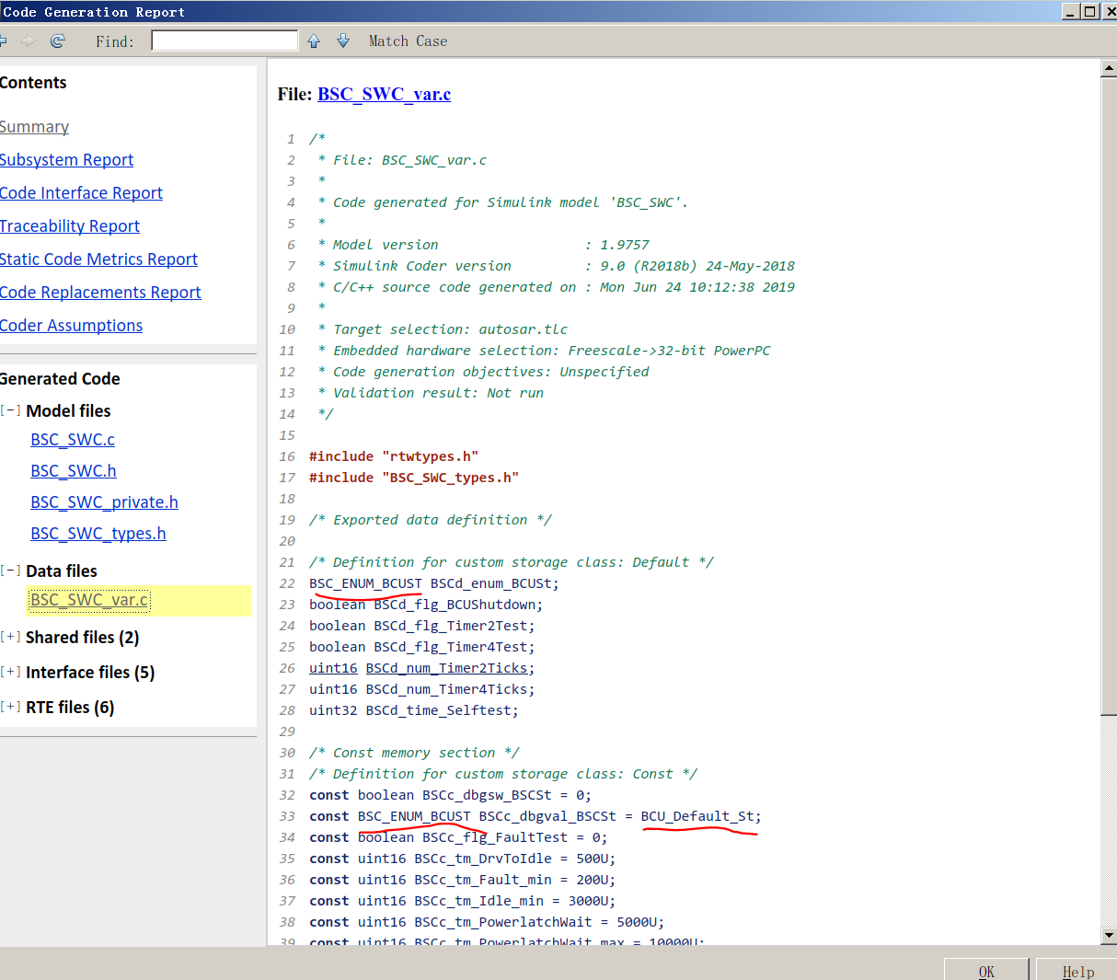Expand the Interface files (5) group
1117x980 pixels.
point(11,672)
